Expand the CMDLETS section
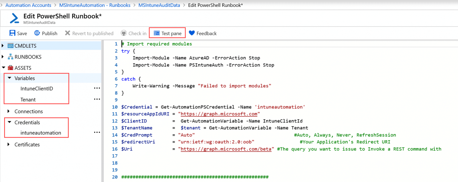The width and height of the screenshot is (458, 182). click(3, 45)
